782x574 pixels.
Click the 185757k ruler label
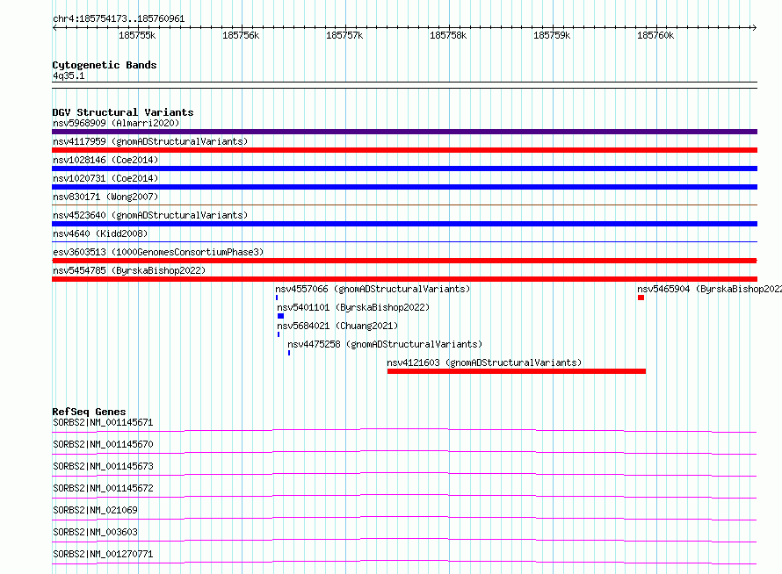click(x=344, y=35)
